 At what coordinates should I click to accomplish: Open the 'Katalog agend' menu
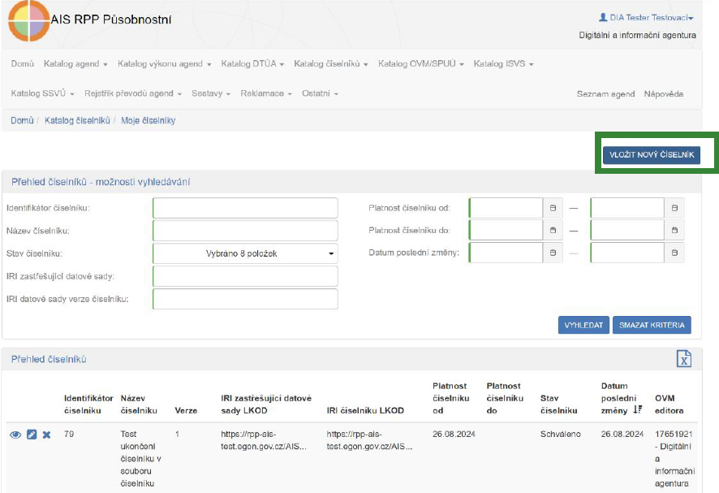coord(75,64)
